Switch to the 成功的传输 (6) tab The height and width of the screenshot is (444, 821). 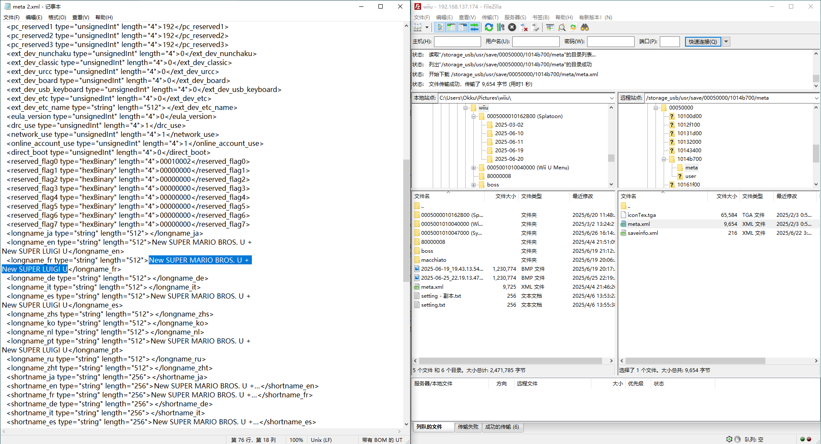[502, 427]
